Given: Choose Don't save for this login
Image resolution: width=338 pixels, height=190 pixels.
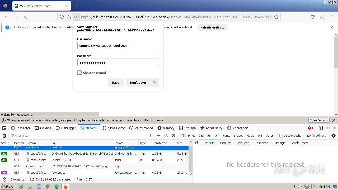Looking at the screenshot, I should (138, 82).
